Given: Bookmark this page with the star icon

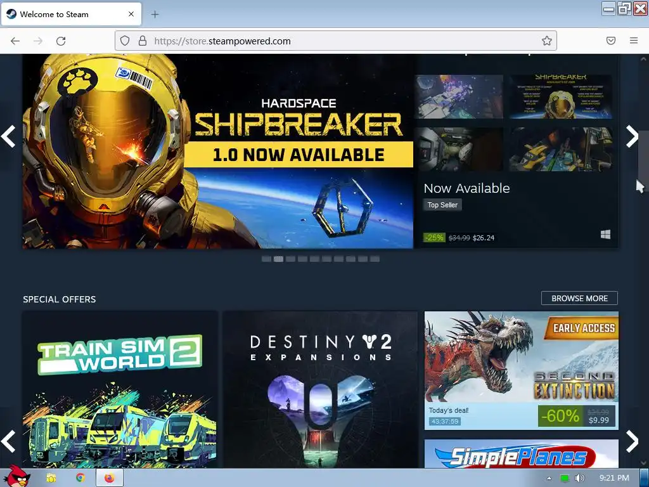Looking at the screenshot, I should tap(547, 41).
